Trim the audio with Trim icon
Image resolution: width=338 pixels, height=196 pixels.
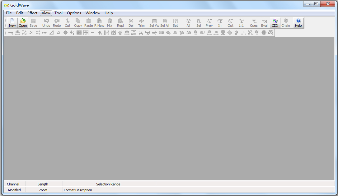(141, 23)
